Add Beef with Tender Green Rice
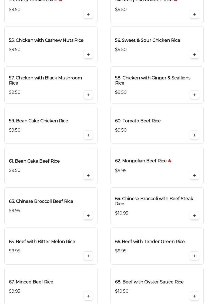 click(194, 256)
